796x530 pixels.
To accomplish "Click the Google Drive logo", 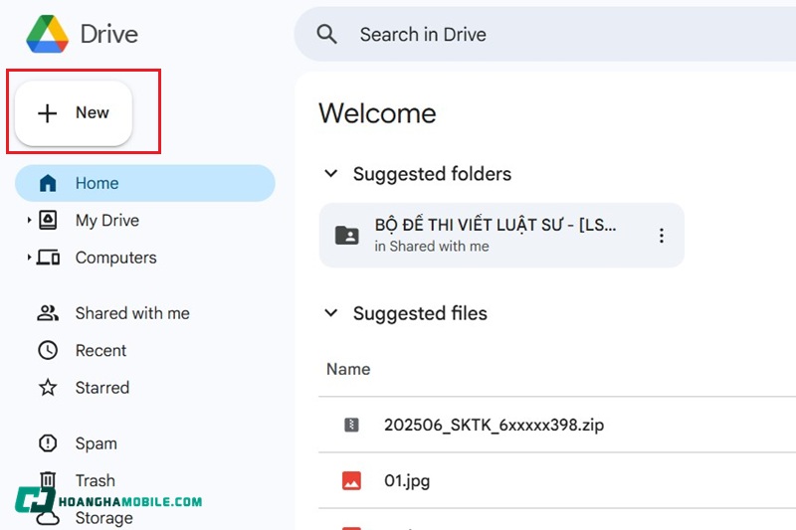I will click(x=47, y=34).
